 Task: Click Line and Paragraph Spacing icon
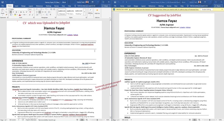(x=49, y=12)
